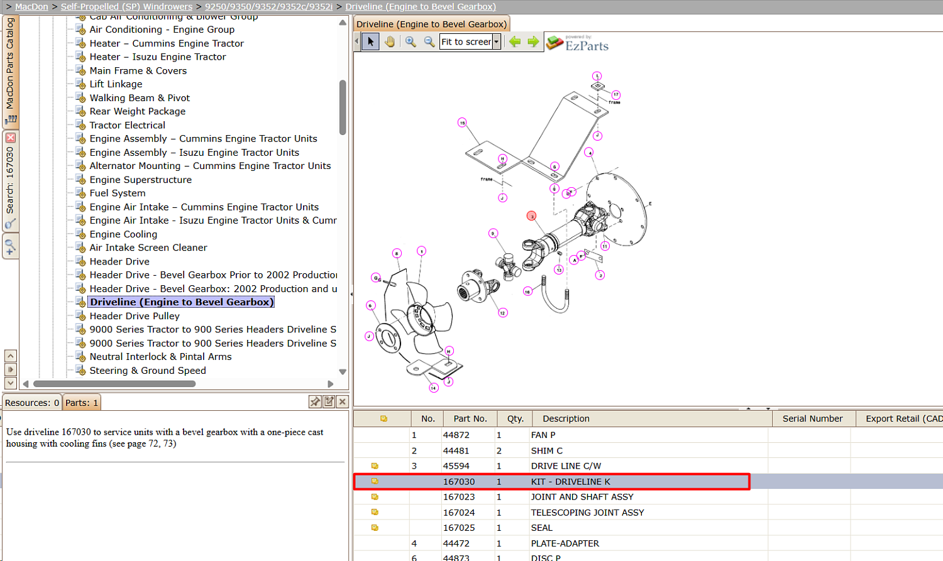Click the Engine Cooling page icon
The width and height of the screenshot is (943, 561).
click(80, 234)
